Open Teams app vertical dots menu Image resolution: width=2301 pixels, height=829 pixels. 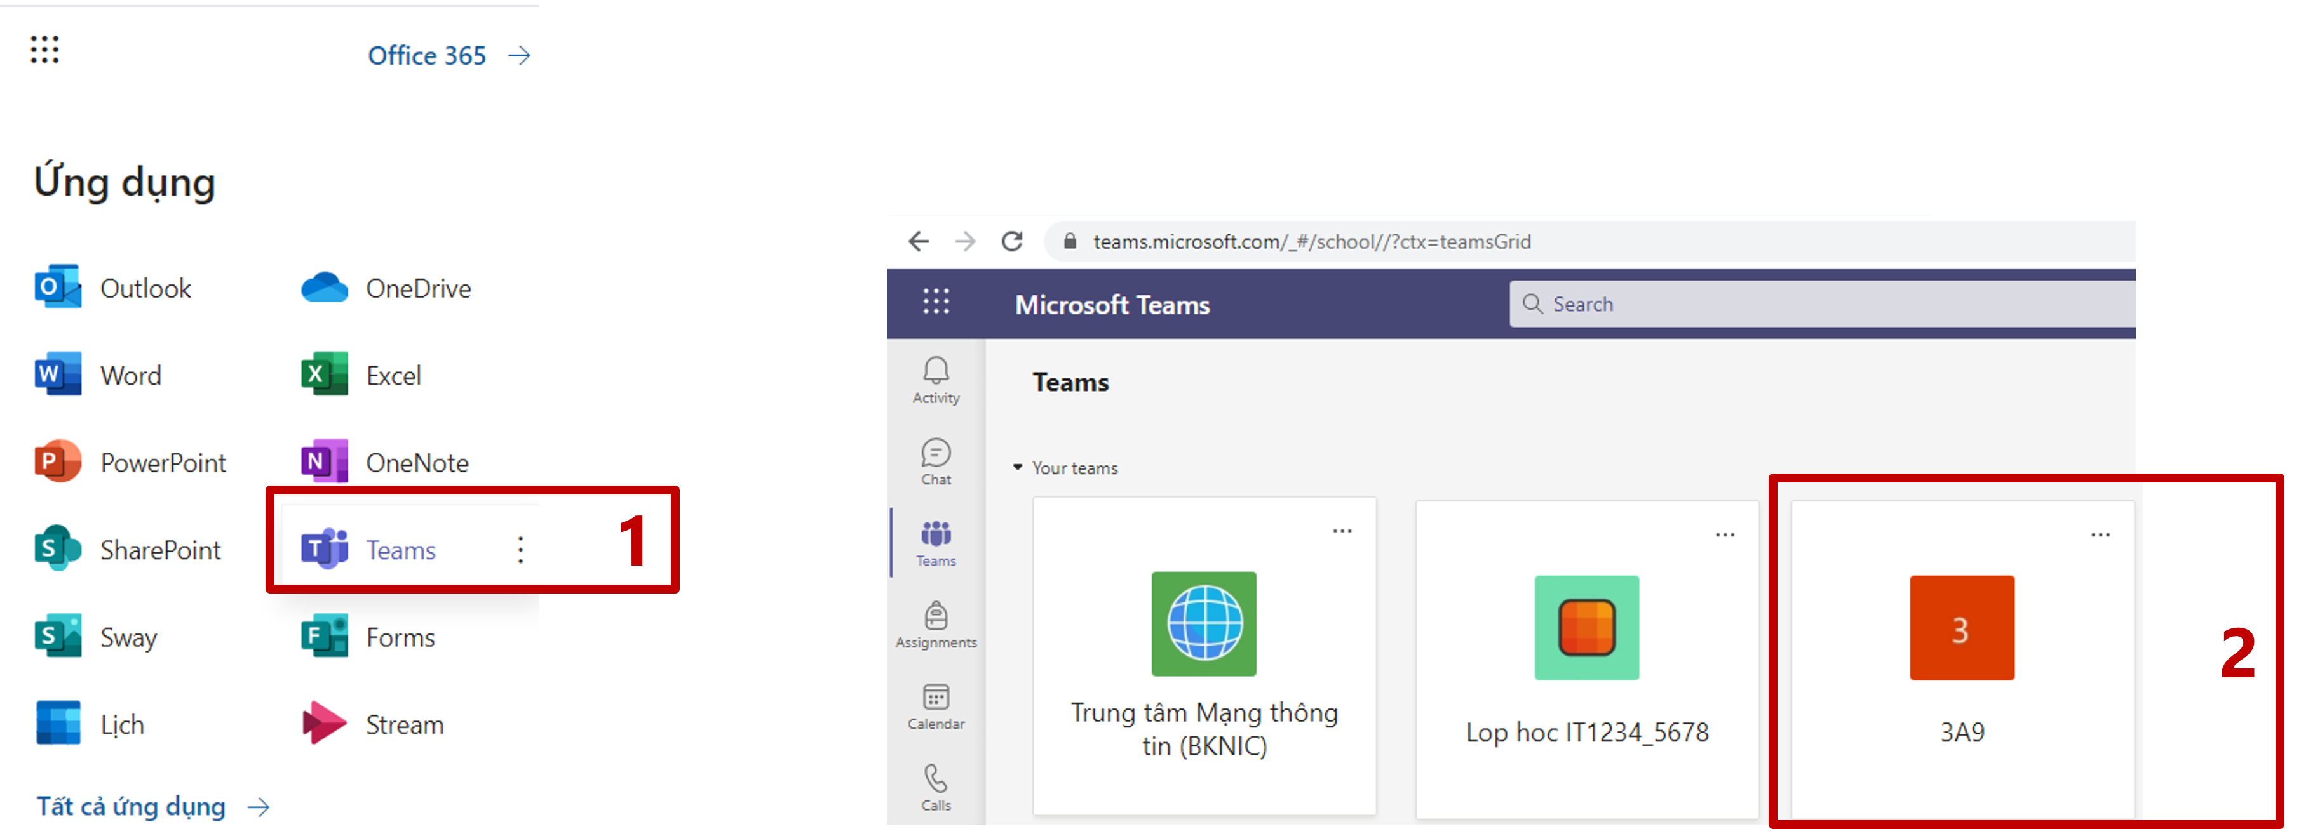520,550
